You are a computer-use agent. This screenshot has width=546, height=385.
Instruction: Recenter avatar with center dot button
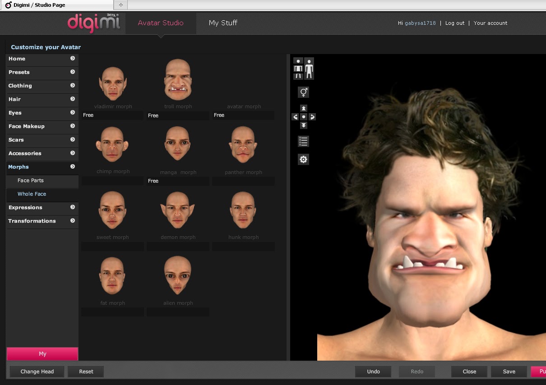(304, 117)
